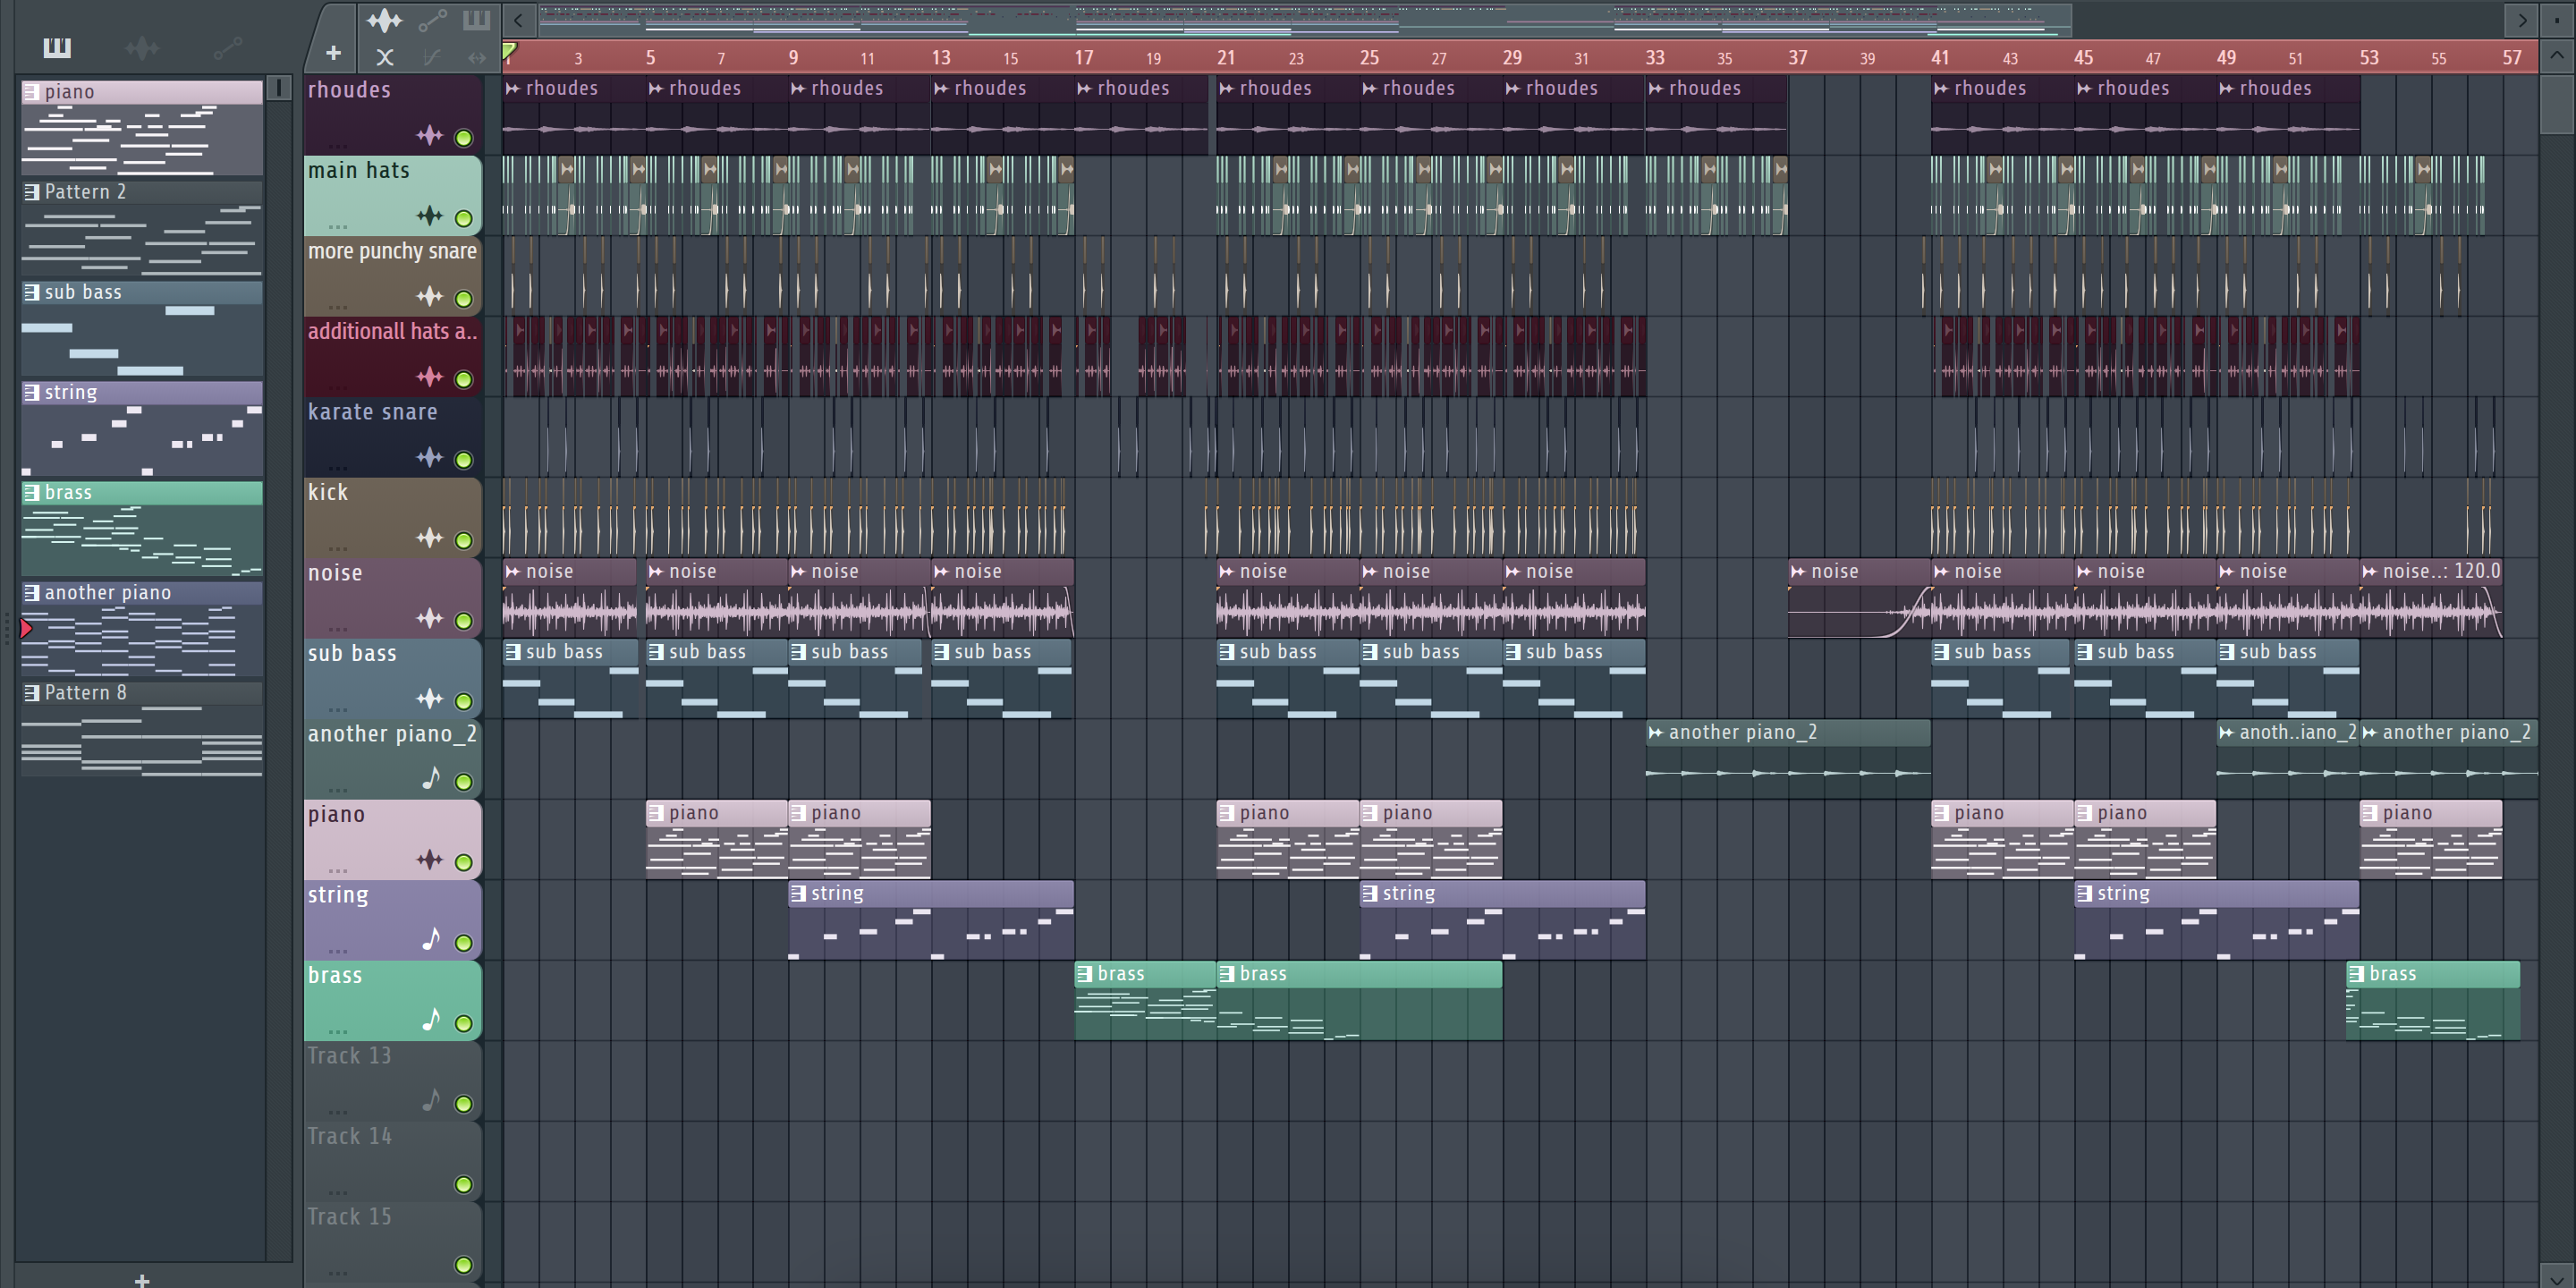Click the resize arrows icon in playlist toolbar

(x=477, y=58)
